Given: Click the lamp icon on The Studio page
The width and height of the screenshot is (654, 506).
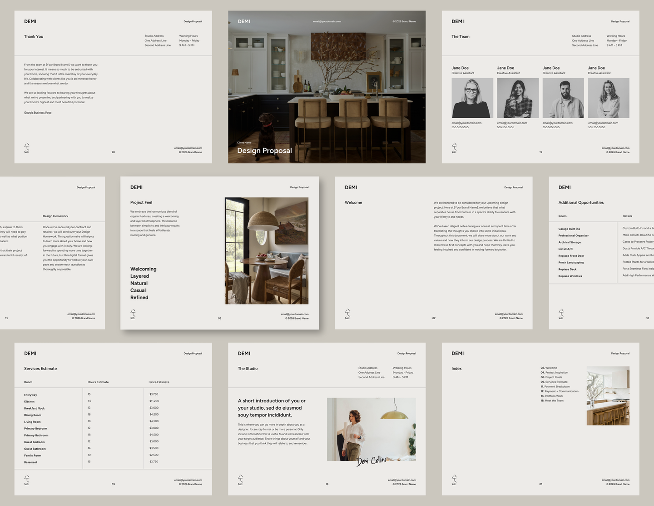Looking at the screenshot, I should pyautogui.click(x=241, y=480).
